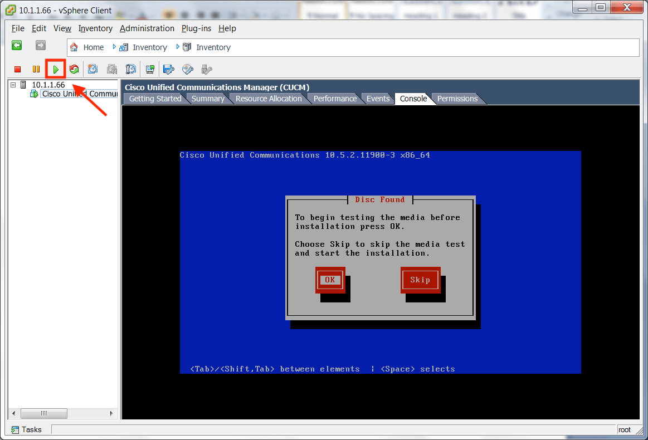The width and height of the screenshot is (648, 440).
Task: Click the first Inventory breadcrumb link
Action: coord(149,47)
